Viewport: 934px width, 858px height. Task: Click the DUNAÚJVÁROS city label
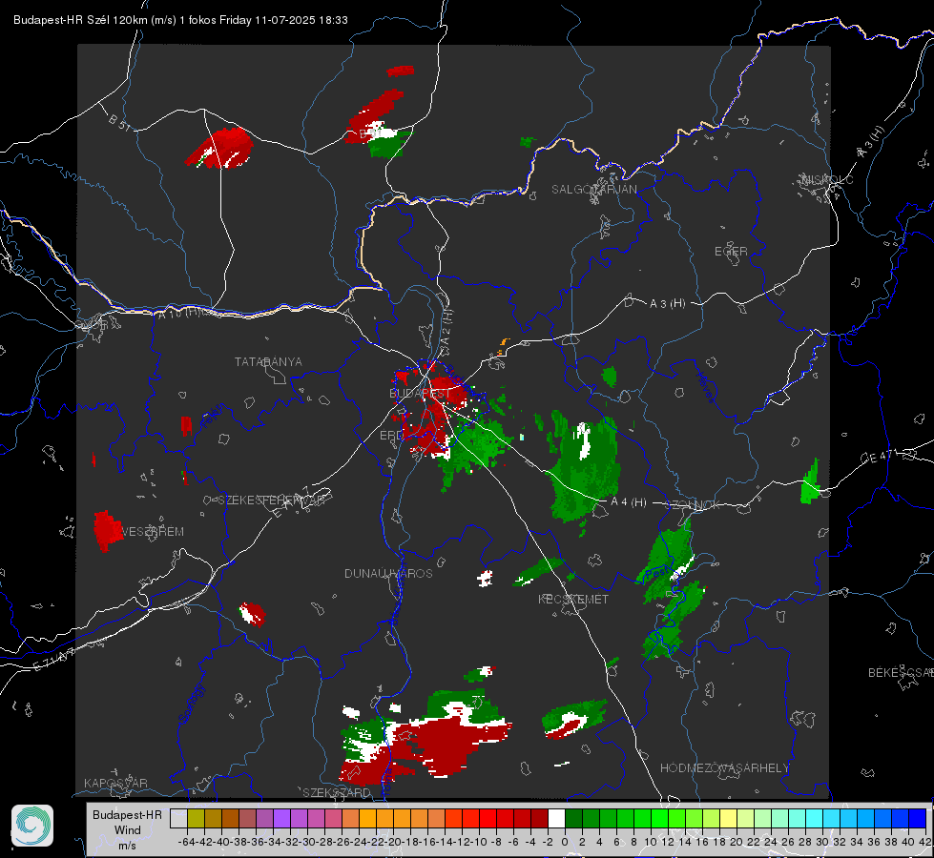388,573
